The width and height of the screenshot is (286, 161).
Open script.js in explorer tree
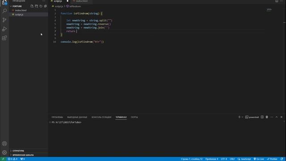19,15
